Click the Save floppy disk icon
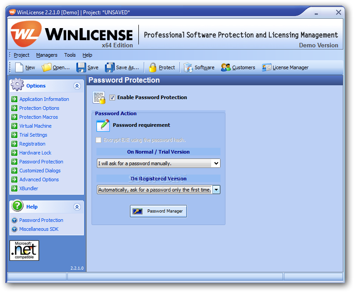Viewport: 354px width, 292px height. 81,67
